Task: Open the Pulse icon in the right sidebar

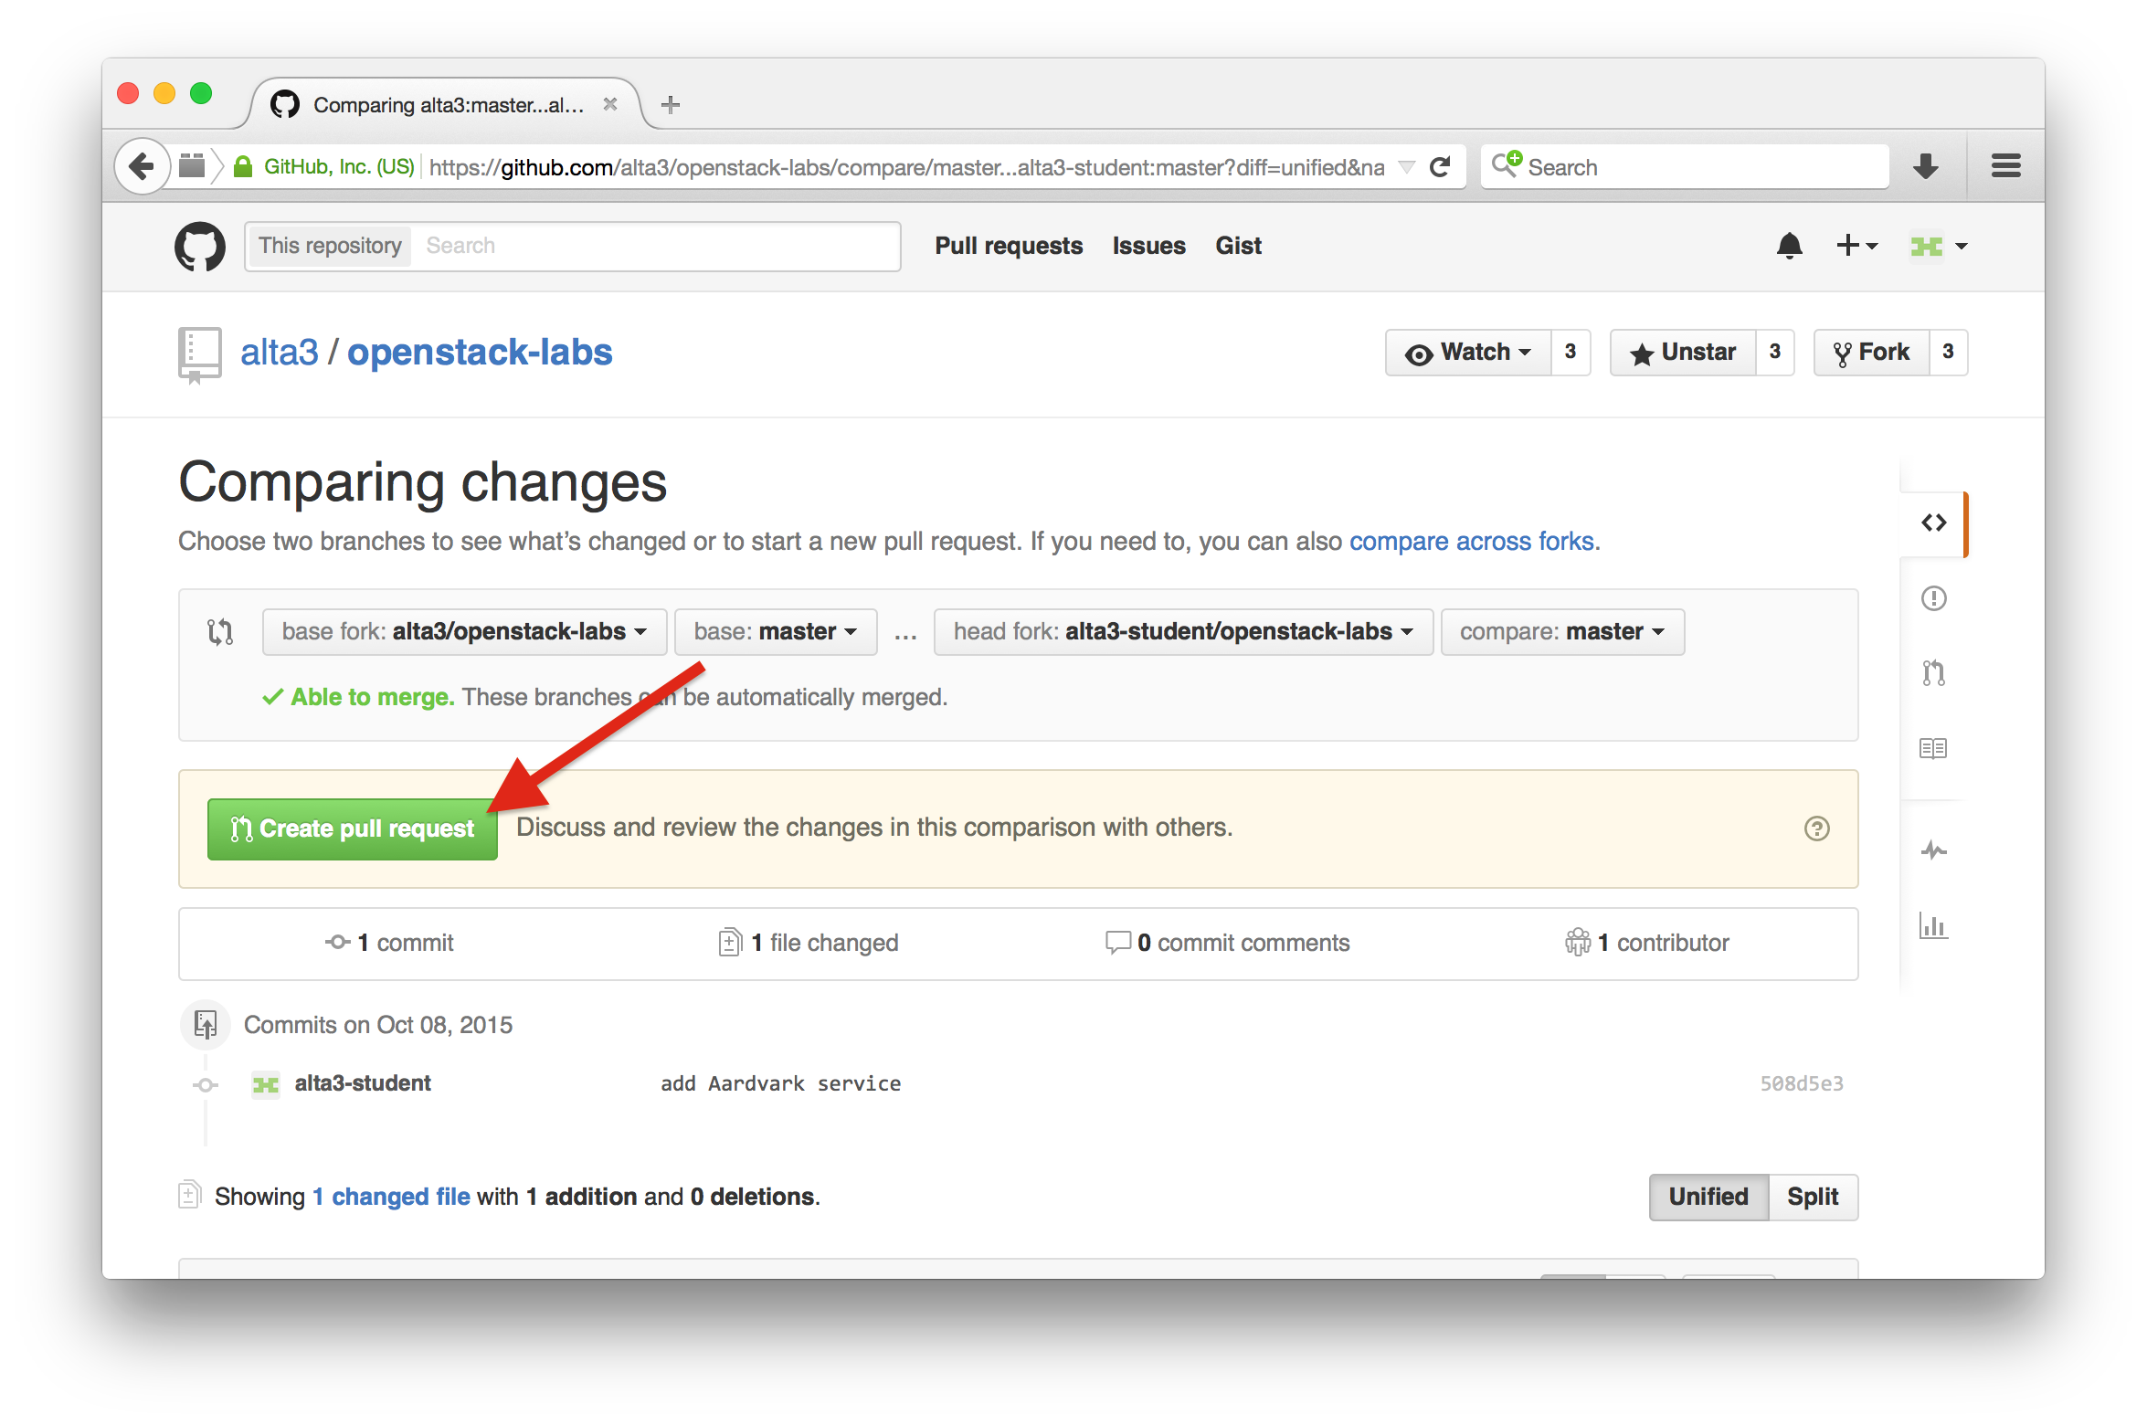Action: [1933, 851]
